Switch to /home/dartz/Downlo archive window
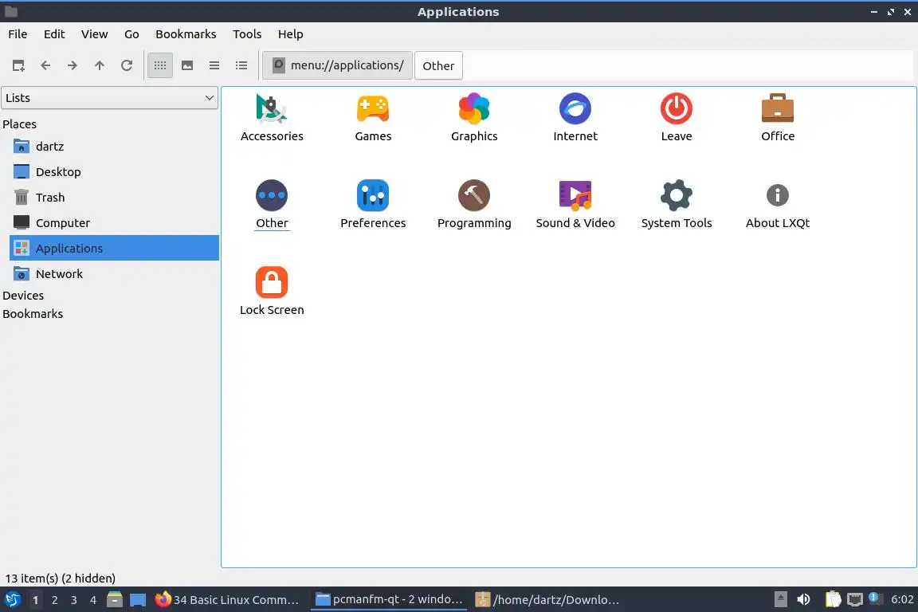This screenshot has height=612, width=918. 547,600
